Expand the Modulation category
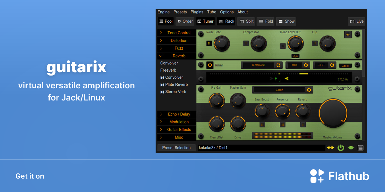Viewport: 385px width, 192px height. pos(176,122)
